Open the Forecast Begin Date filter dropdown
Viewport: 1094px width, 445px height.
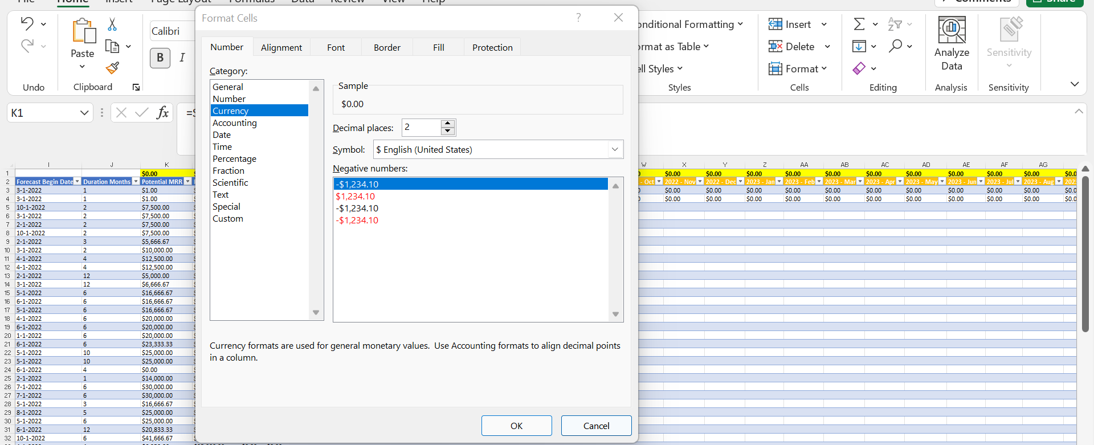77,181
